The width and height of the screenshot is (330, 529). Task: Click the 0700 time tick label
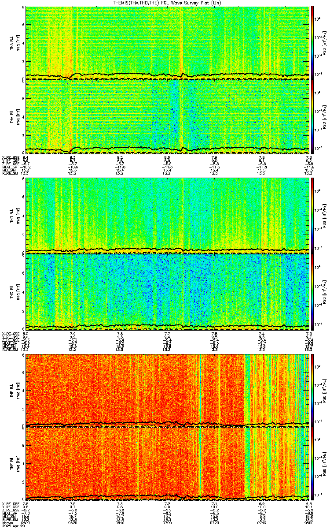point(167,523)
